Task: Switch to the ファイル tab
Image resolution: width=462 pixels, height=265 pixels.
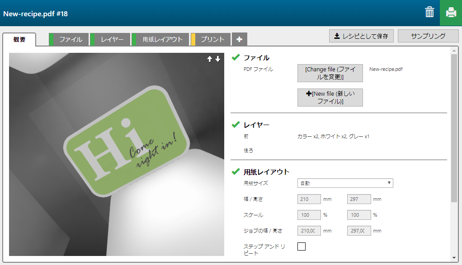Action: point(69,39)
